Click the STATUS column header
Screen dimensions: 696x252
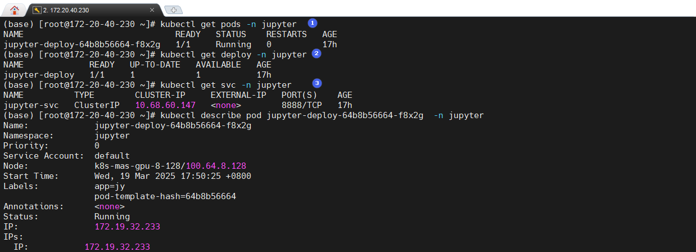[x=231, y=34]
